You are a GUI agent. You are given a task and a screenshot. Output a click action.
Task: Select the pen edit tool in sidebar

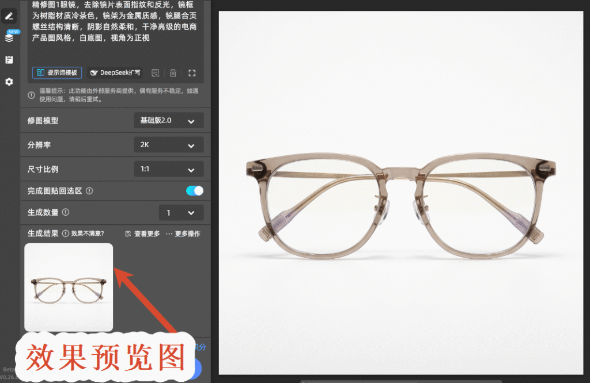[9, 16]
